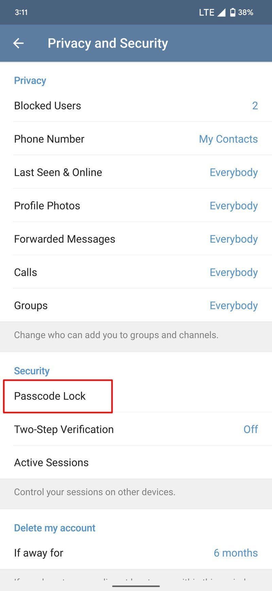Open Passcode Lock settings

[x=50, y=396]
